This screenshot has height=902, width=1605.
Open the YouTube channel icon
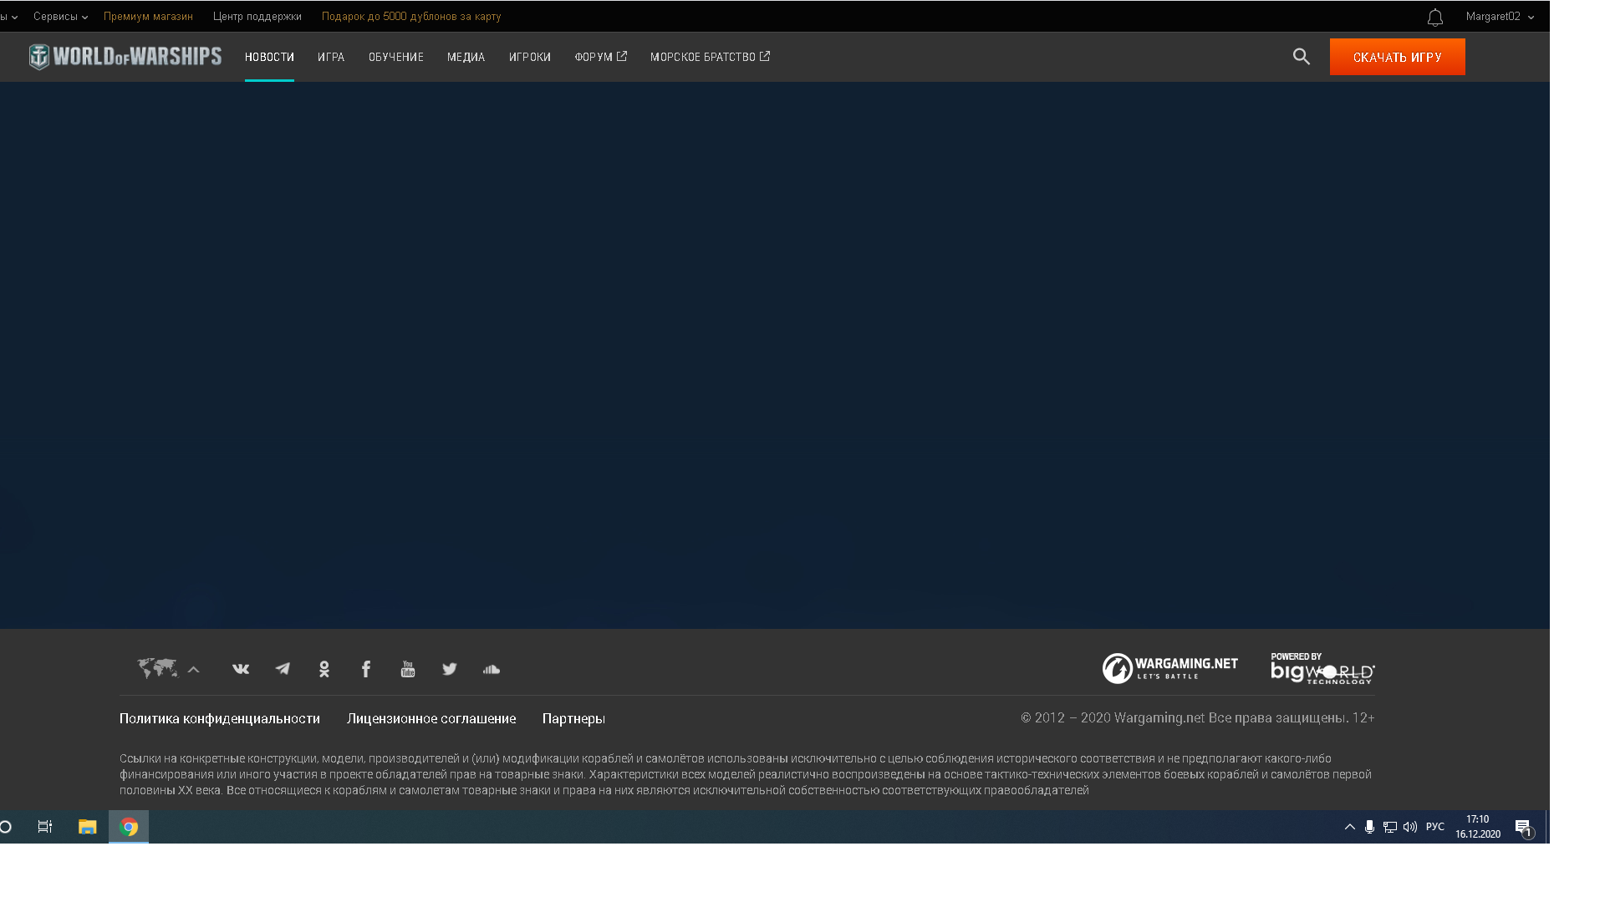[x=408, y=669]
